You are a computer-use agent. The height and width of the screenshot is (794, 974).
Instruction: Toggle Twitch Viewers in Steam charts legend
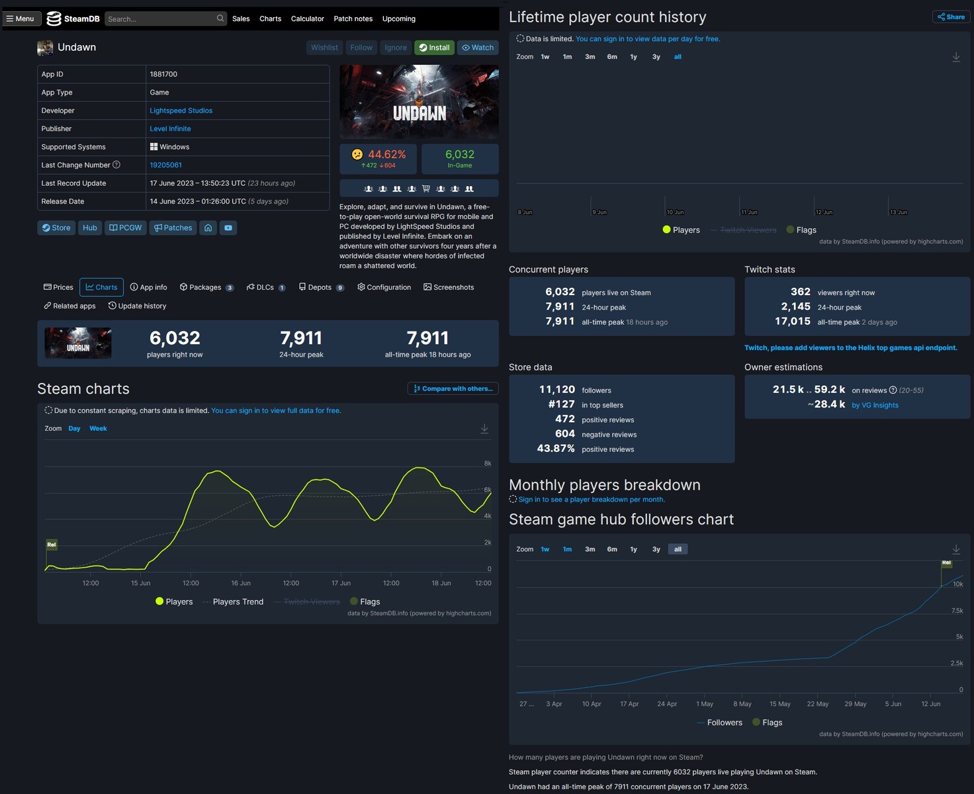(x=306, y=602)
